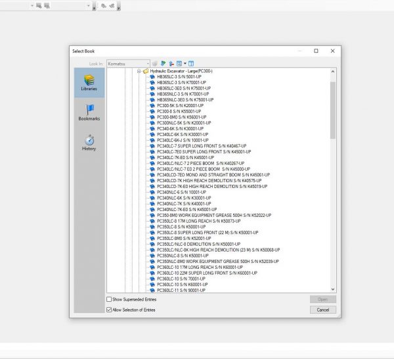Click the Hydraulic Excavator folder icon

pyautogui.click(x=146, y=71)
